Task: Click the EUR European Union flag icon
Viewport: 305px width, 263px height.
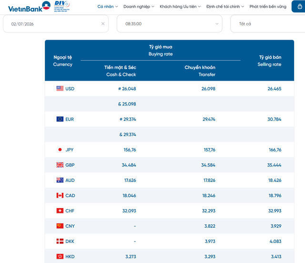Action: tap(60, 119)
